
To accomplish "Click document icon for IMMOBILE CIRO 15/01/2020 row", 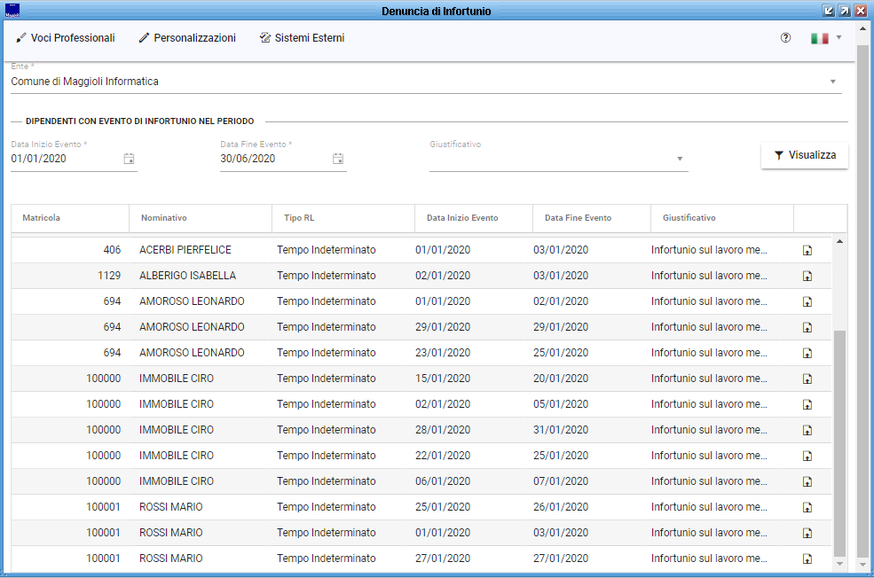I will [x=807, y=379].
